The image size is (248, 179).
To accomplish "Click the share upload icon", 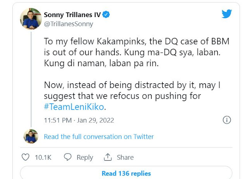I will point(108,157).
